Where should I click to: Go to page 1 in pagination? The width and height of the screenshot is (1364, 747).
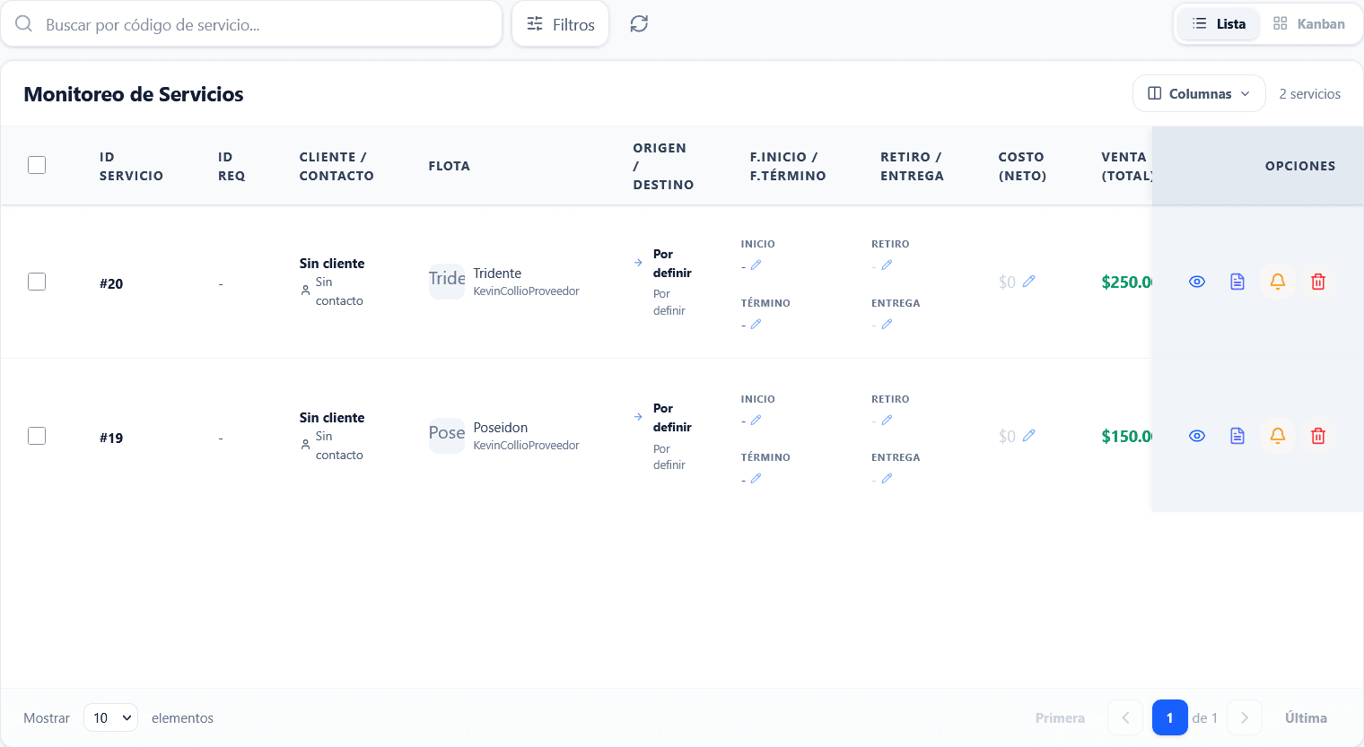tap(1170, 717)
